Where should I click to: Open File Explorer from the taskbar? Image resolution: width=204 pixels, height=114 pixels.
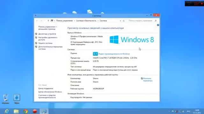tap(16, 111)
